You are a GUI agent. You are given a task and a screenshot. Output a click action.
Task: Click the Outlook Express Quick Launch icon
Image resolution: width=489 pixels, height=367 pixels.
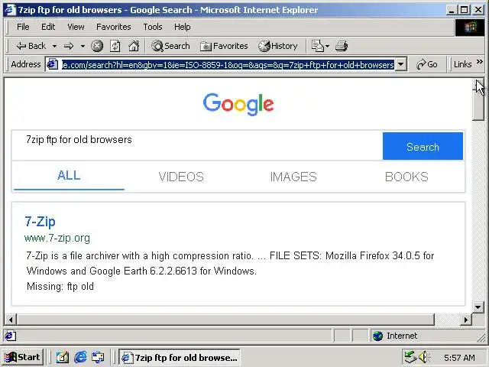(99, 357)
